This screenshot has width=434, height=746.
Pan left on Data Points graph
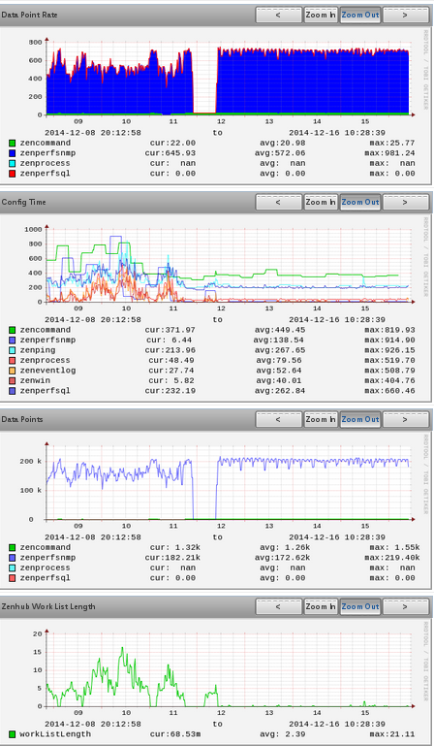(x=279, y=420)
